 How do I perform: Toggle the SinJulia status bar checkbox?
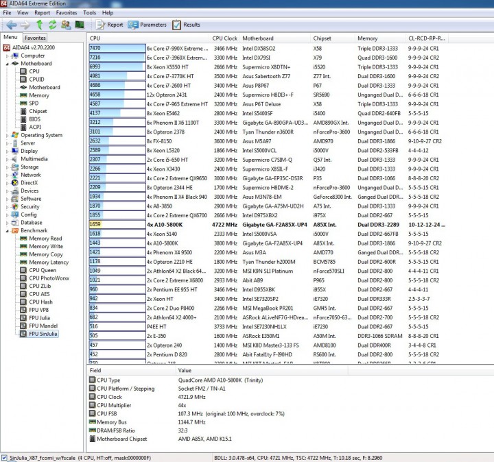point(4,458)
